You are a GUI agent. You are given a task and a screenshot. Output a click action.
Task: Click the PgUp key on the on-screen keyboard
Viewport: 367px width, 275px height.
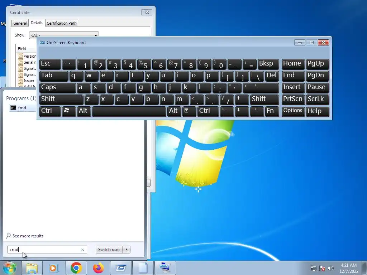pos(318,64)
